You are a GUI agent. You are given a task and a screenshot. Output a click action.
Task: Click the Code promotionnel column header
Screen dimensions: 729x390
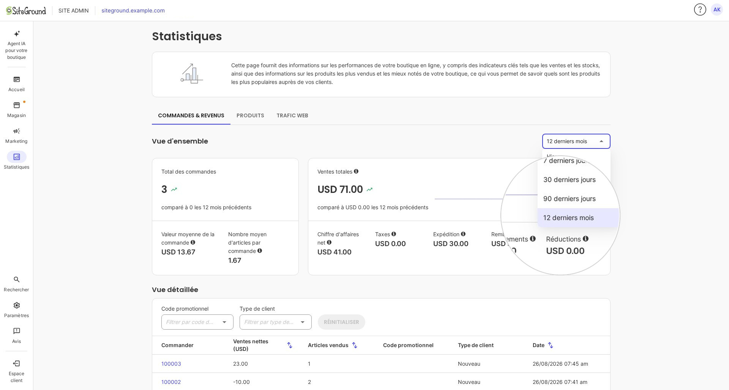(x=408, y=345)
